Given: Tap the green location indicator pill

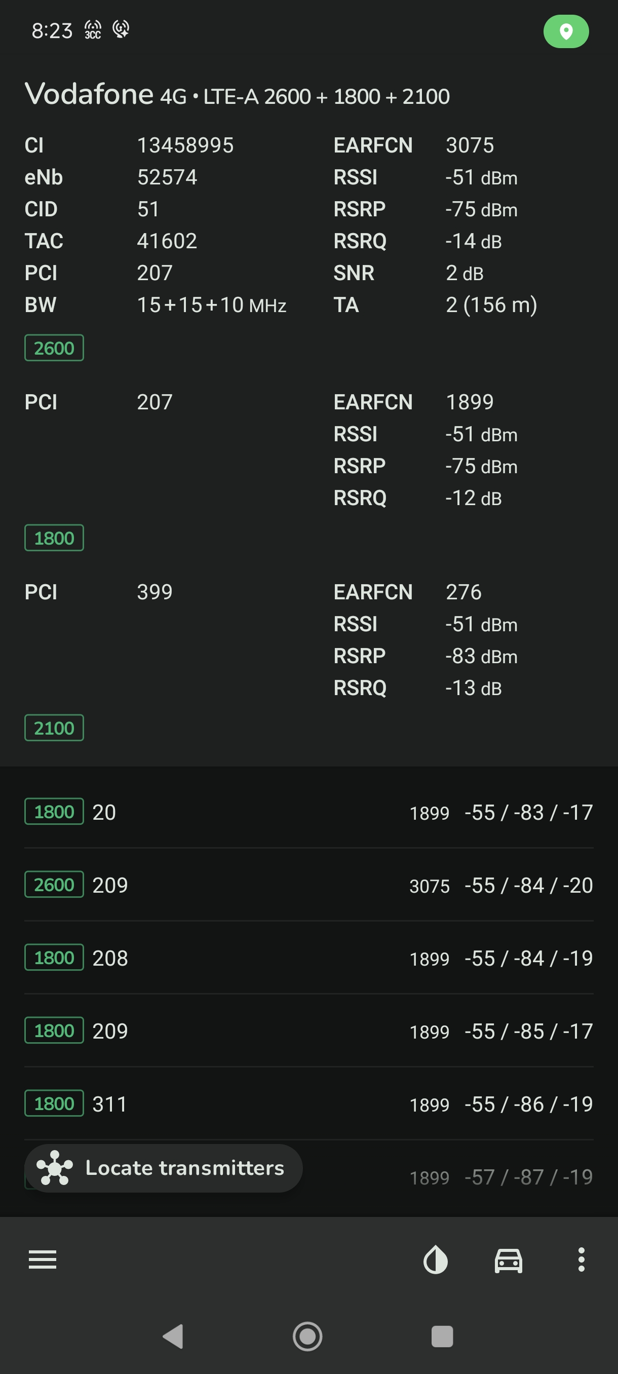Looking at the screenshot, I should pos(566,31).
